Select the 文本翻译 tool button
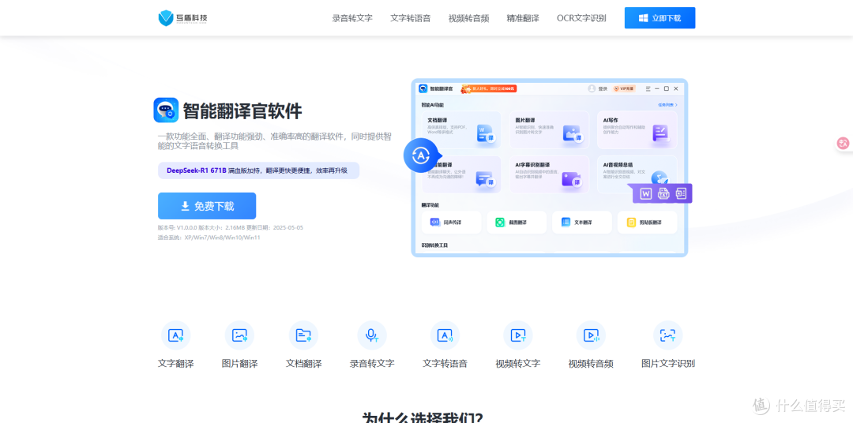Screen dimensions: 853x423 [581, 223]
